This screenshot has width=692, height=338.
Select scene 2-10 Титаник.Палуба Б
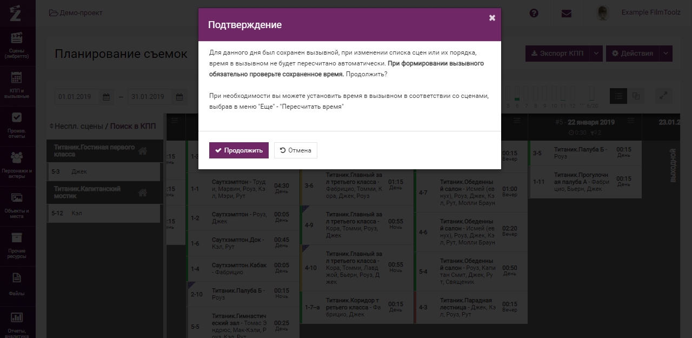243,294
